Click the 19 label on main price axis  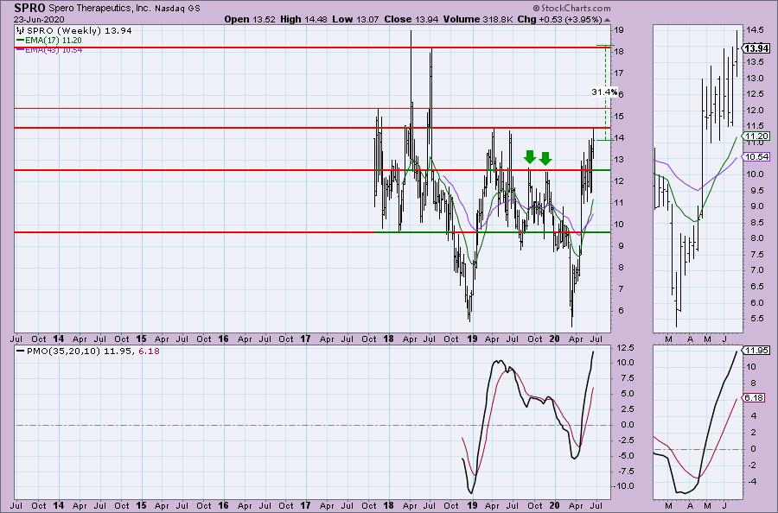pyautogui.click(x=619, y=29)
